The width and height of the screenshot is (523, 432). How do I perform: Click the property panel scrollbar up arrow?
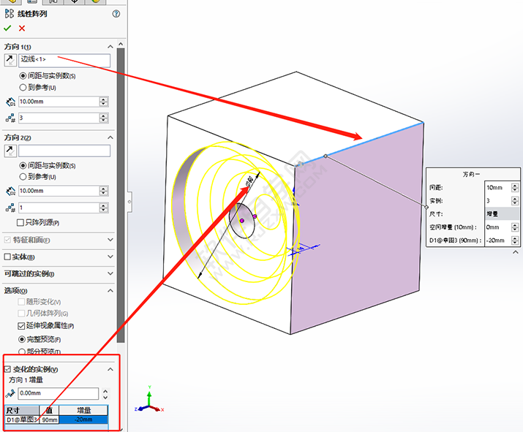point(121,44)
